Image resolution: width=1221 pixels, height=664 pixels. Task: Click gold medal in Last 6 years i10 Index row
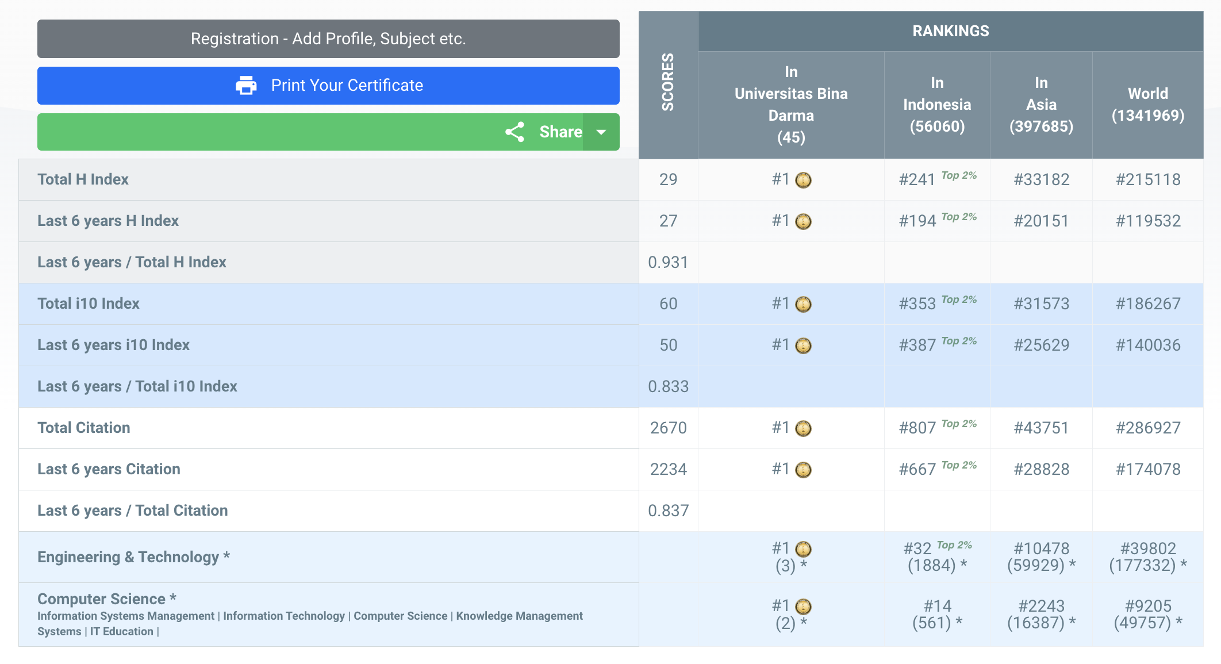pyautogui.click(x=803, y=346)
